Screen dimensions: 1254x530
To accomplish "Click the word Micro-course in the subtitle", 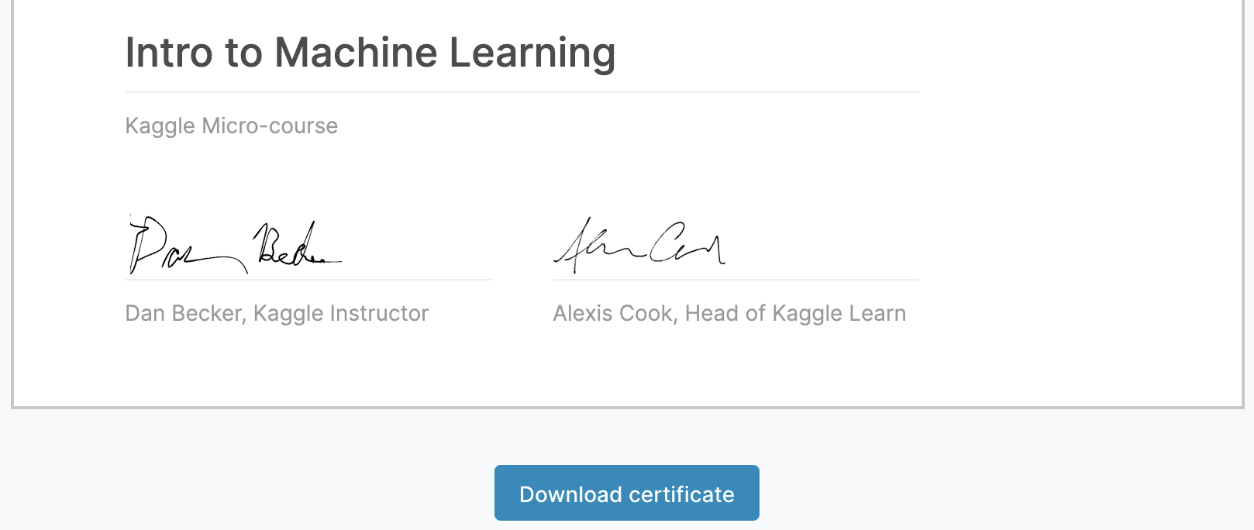I will coord(270,126).
